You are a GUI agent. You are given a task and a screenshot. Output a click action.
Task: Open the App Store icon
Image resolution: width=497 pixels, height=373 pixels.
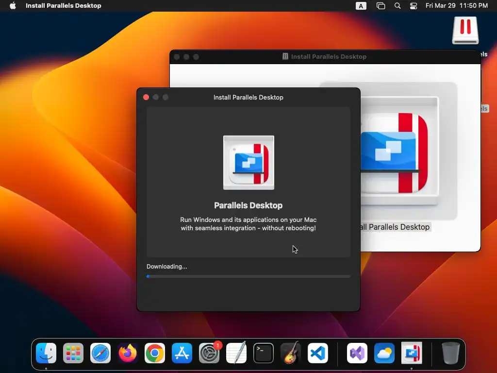182,353
